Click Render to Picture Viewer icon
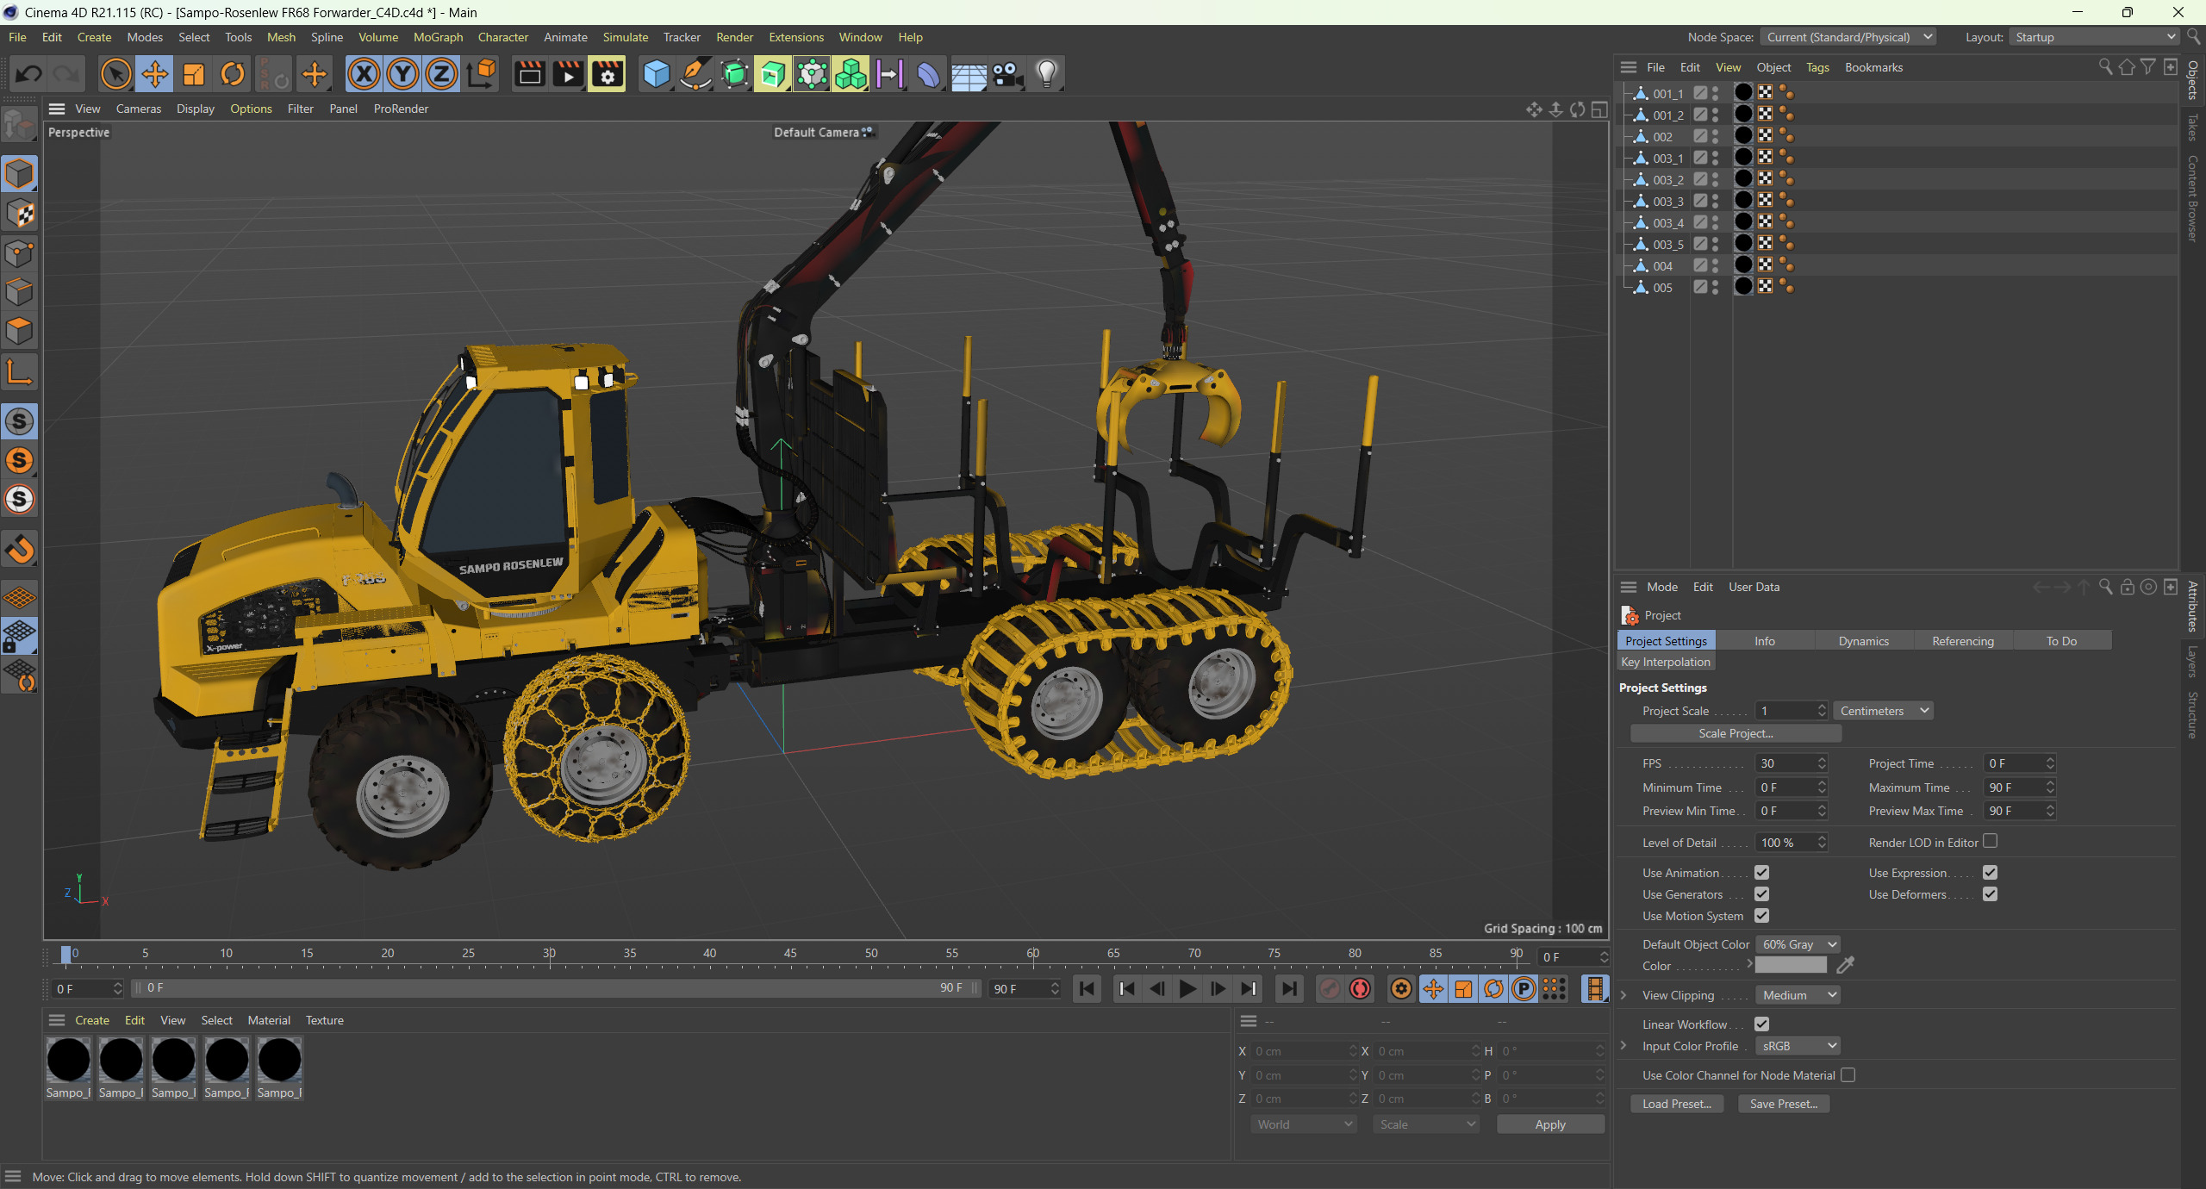The image size is (2206, 1189). click(x=568, y=74)
